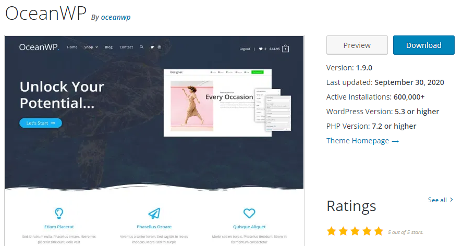Click the Instagram icon in preview header
The width and height of the screenshot is (463, 246).
pos(160,47)
